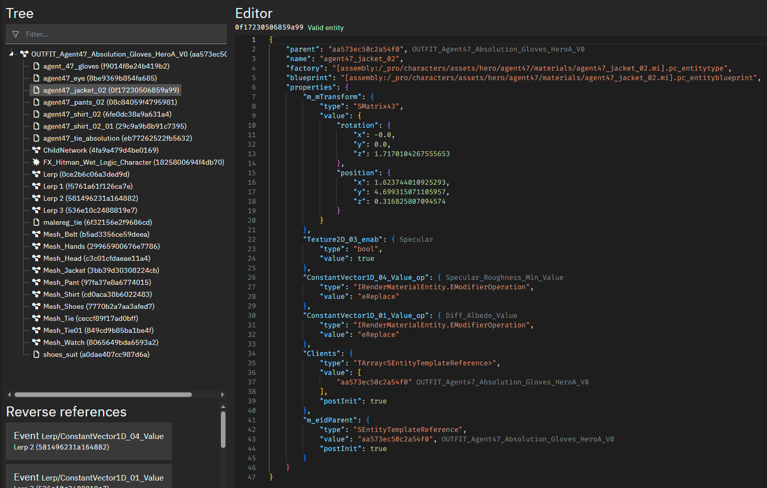Click the file icon beside agent47_shirt_02_01

click(x=36, y=126)
